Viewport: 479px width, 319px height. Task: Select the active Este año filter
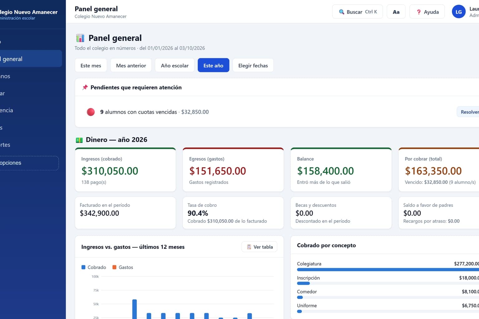(x=213, y=65)
